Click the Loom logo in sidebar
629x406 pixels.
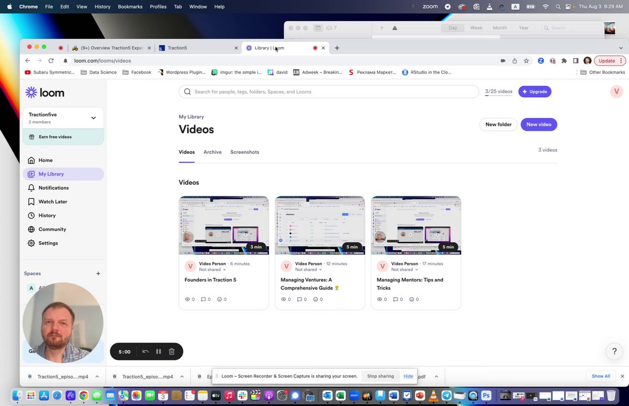click(45, 93)
